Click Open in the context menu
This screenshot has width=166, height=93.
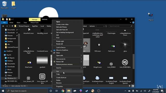58,22
